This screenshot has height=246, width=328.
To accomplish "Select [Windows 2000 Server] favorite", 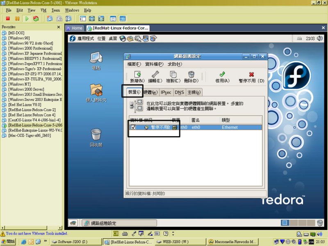I will [26, 89].
